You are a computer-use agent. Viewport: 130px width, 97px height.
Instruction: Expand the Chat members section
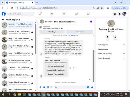[x=111, y=49]
